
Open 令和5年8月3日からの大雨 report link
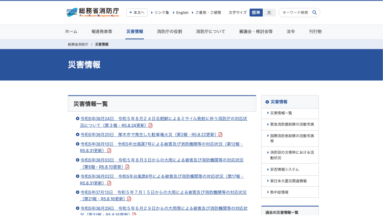click(162, 163)
